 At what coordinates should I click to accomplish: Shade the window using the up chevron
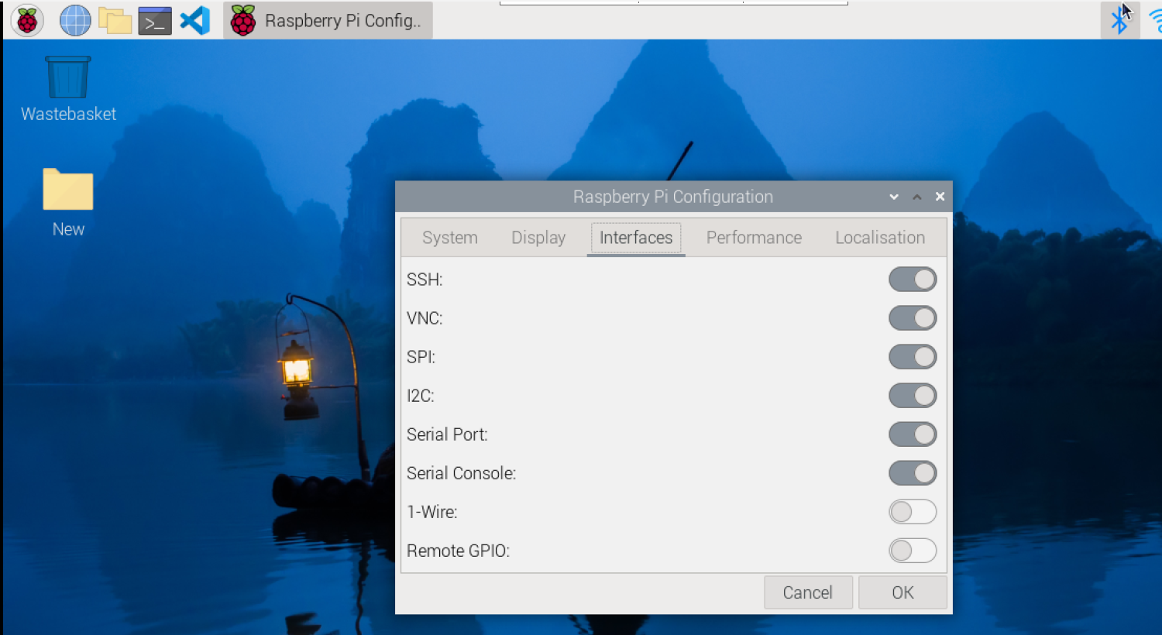pyautogui.click(x=916, y=197)
